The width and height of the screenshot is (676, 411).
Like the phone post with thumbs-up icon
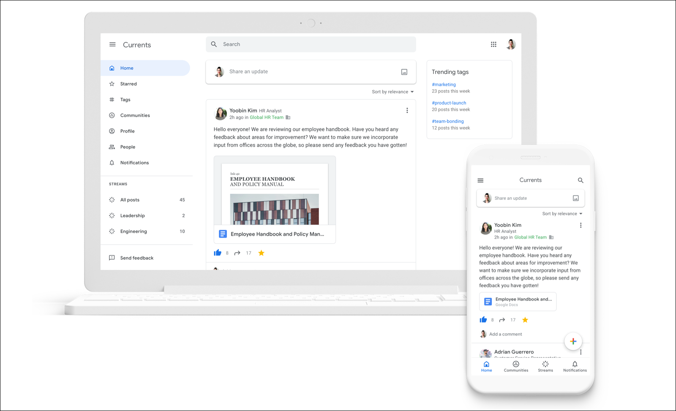(x=483, y=320)
